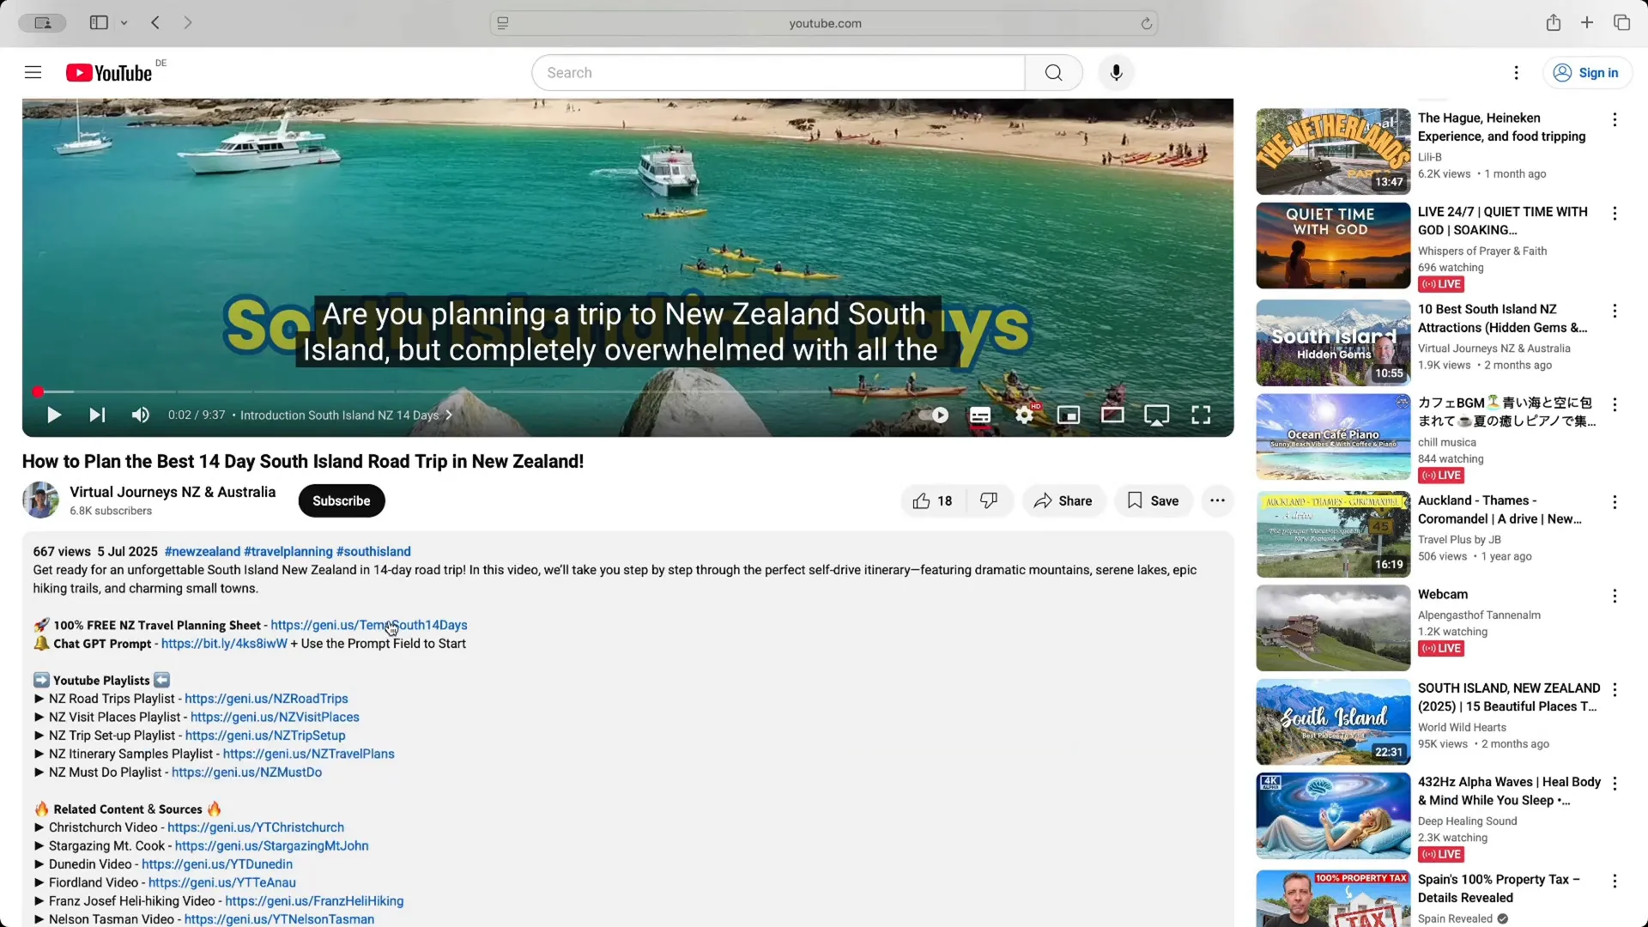Image resolution: width=1648 pixels, height=927 pixels.
Task: Open the YTNelsonTasman link
Action: [x=279, y=919]
